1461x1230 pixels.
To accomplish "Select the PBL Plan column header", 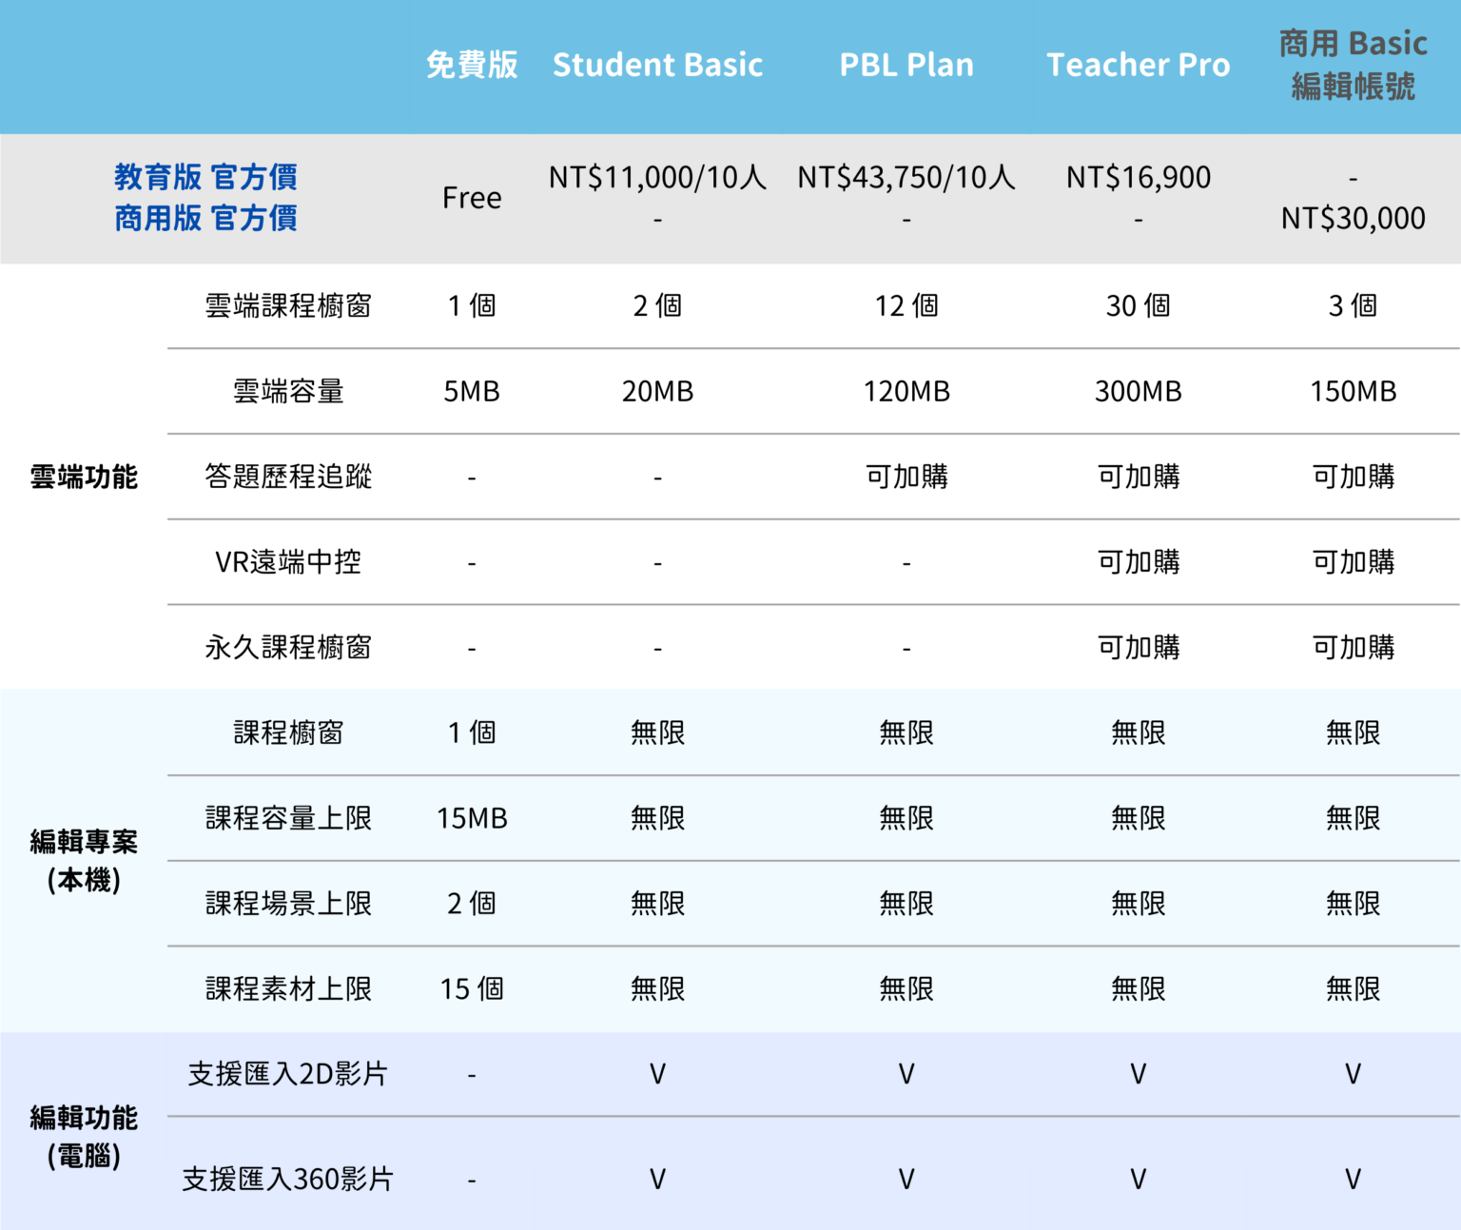I will 906,65.
